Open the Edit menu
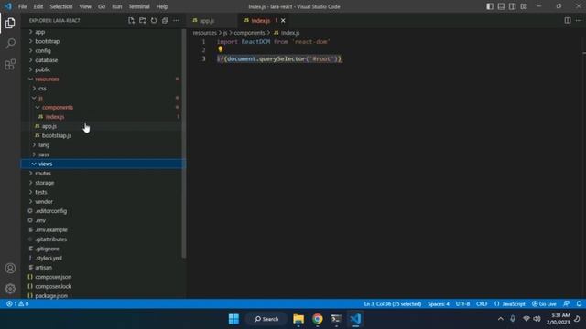The image size is (586, 329). (x=38, y=6)
